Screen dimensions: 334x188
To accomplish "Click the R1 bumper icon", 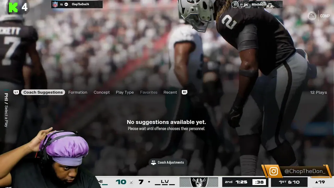I will (184, 92).
